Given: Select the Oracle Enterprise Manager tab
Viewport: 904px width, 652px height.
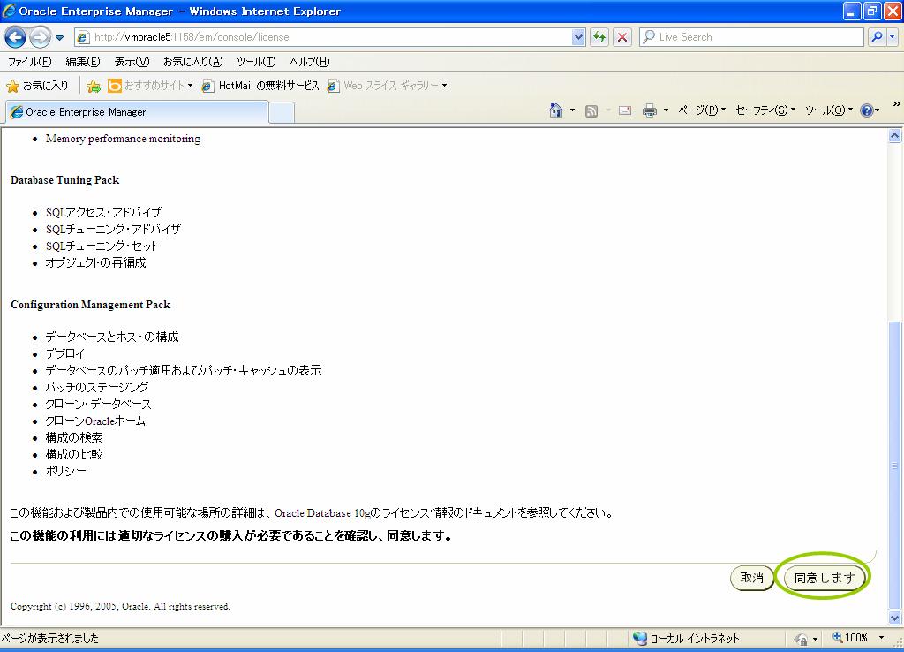Looking at the screenshot, I should pos(136,112).
